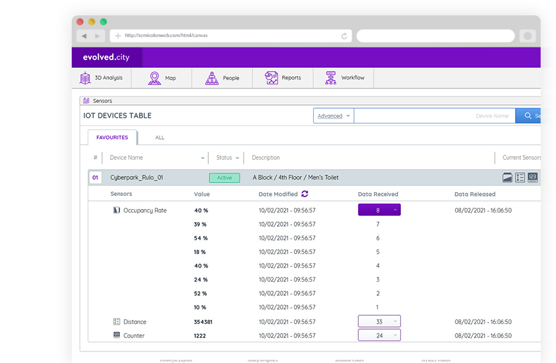Click the Active status badge
Screen dimensions: 556x363
click(x=224, y=177)
